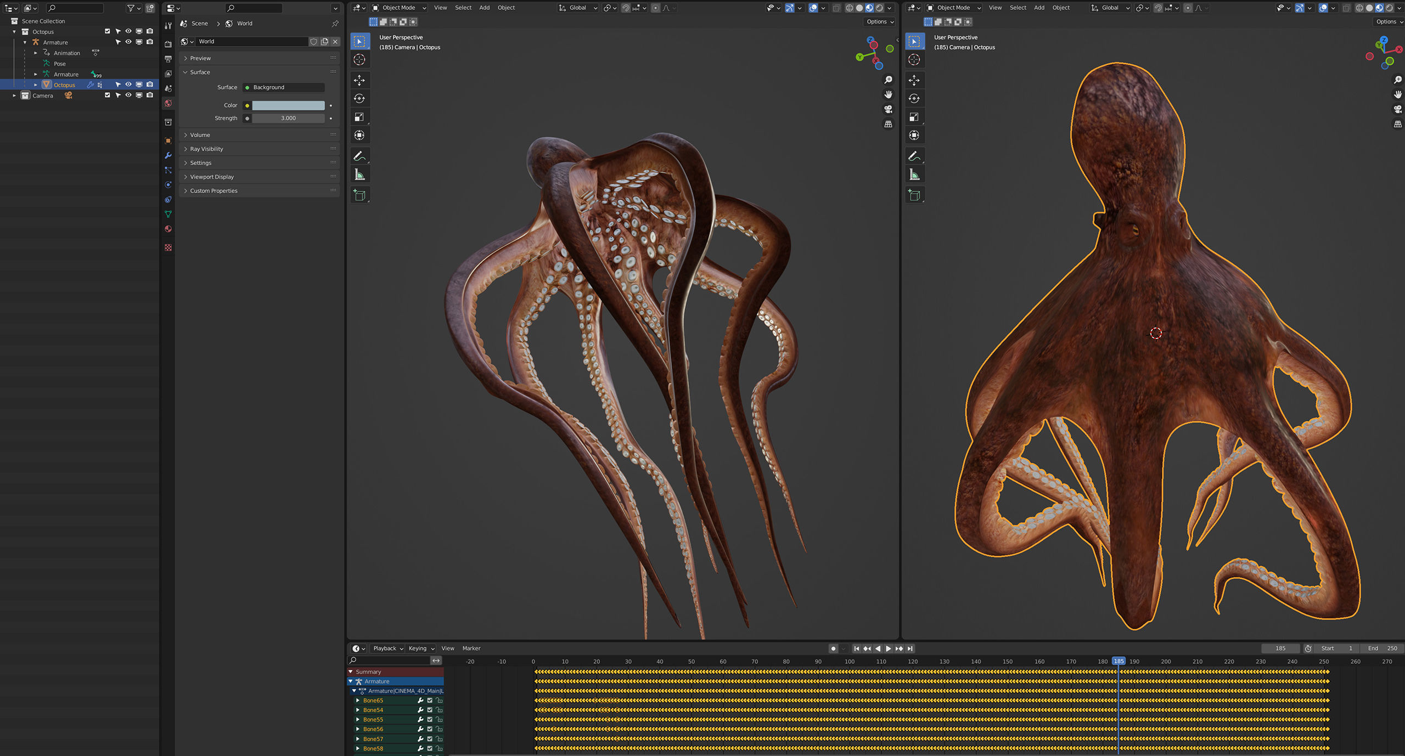Hide Armature object eye icon

coord(128,42)
